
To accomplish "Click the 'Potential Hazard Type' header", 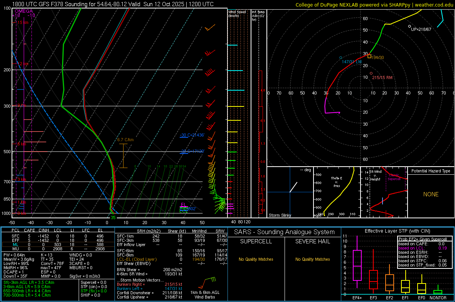I will (431, 171).
